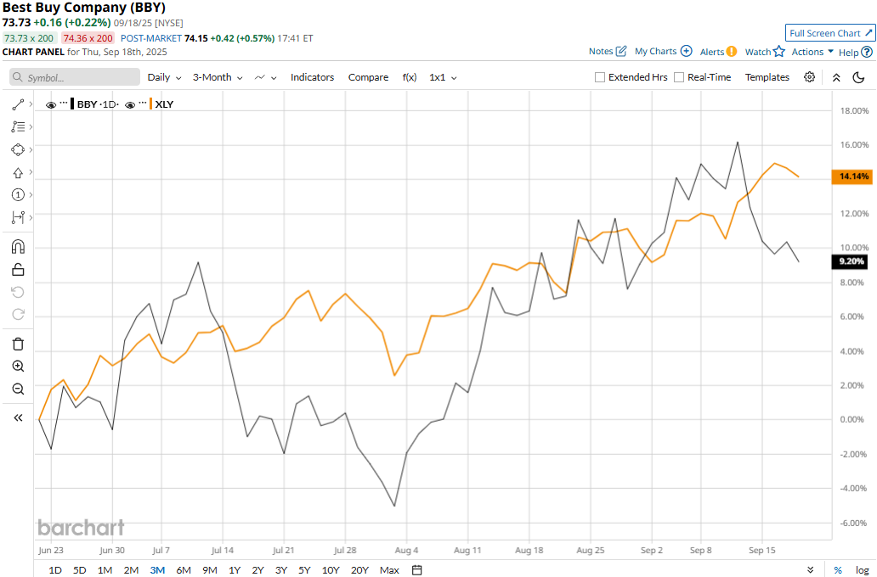Enable Real-Time checkbox

pyautogui.click(x=679, y=77)
